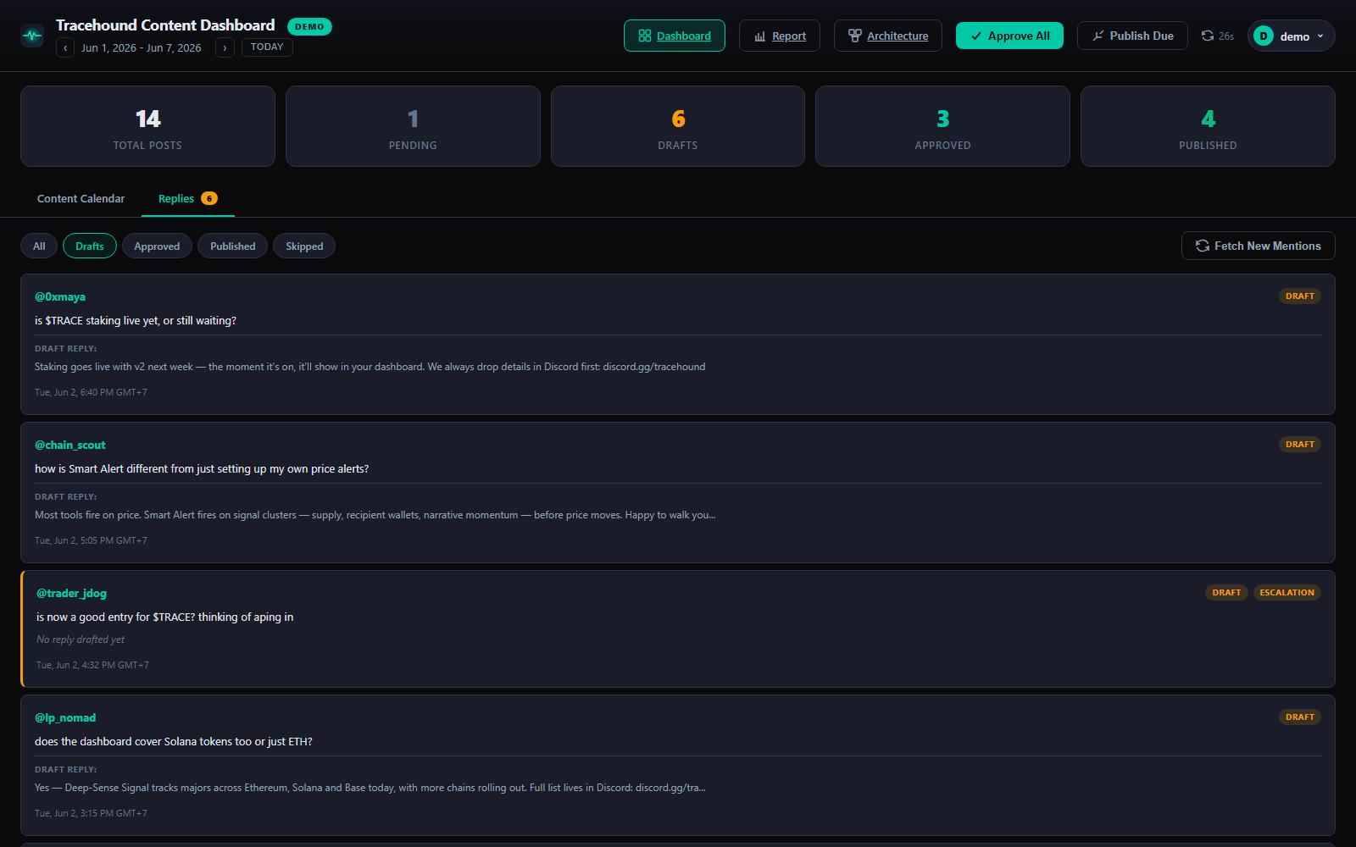Click the Tracehound Content Dashboard title
1356x847 pixels.
pos(165,25)
